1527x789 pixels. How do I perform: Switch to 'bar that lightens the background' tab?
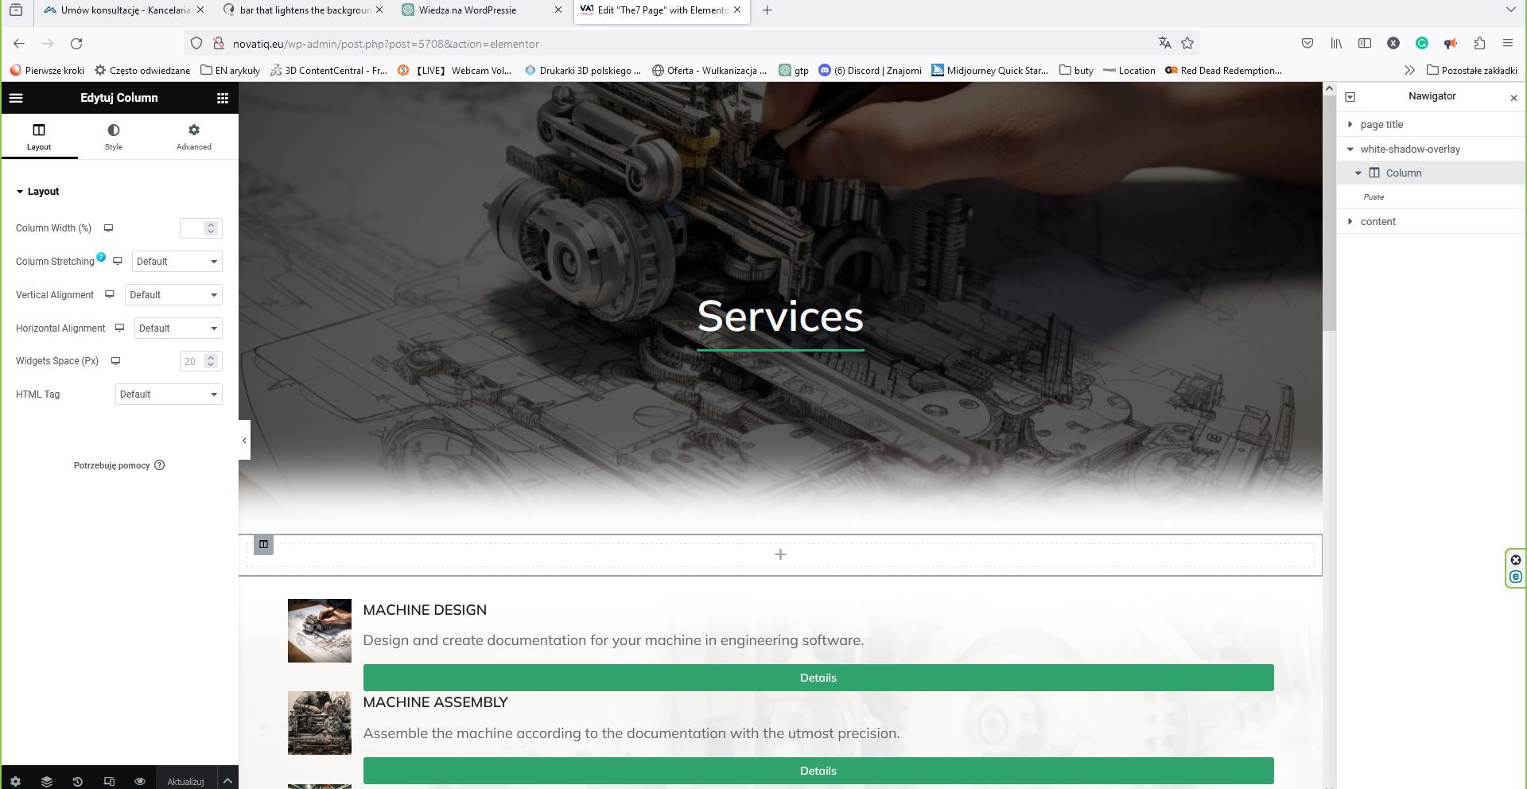pyautogui.click(x=303, y=10)
